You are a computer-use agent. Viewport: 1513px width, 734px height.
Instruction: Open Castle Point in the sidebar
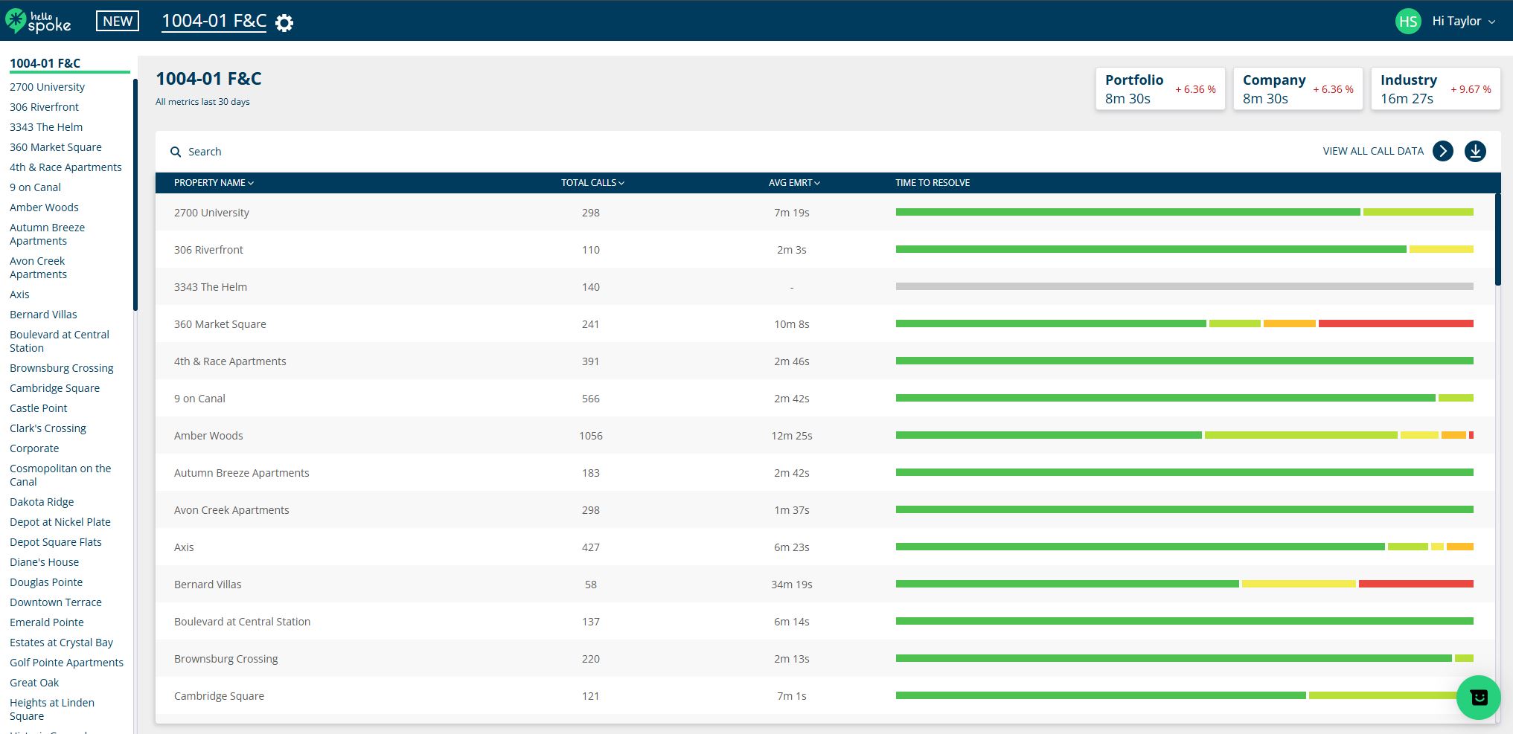(39, 408)
